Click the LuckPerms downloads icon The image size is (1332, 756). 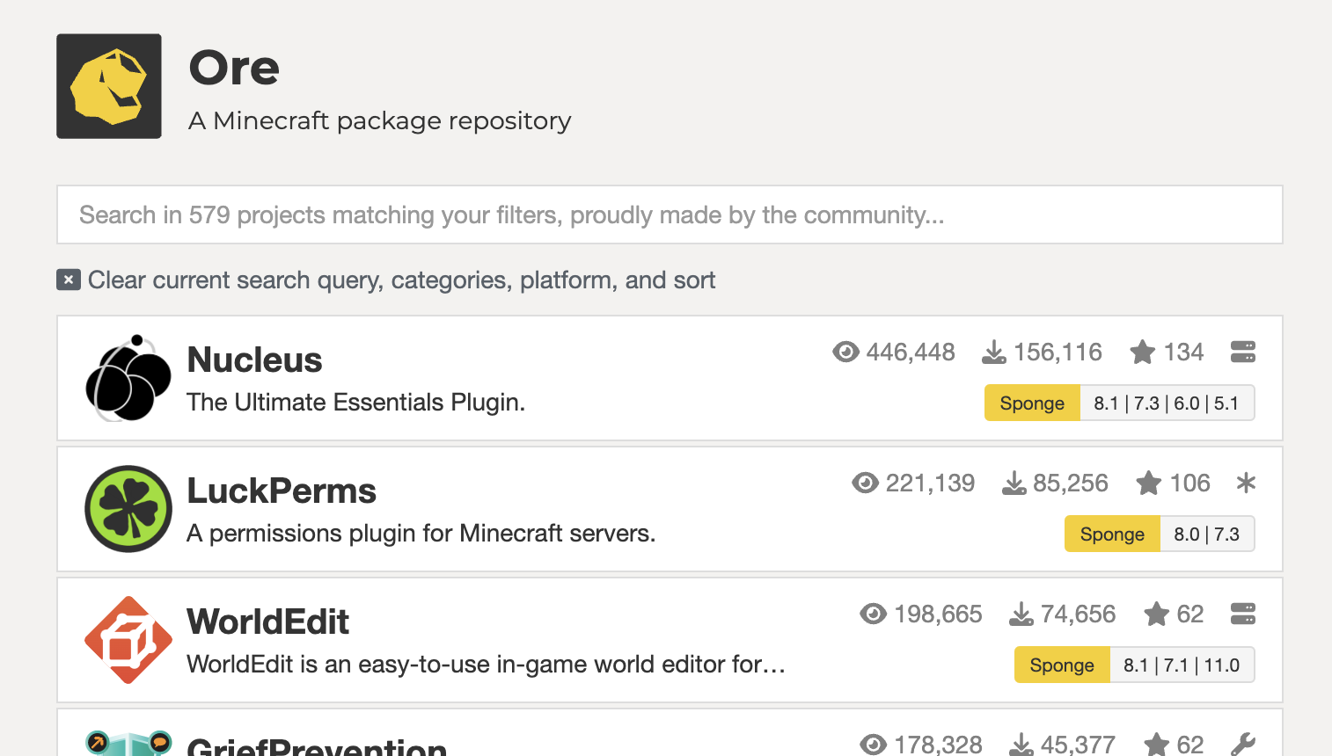click(1014, 483)
